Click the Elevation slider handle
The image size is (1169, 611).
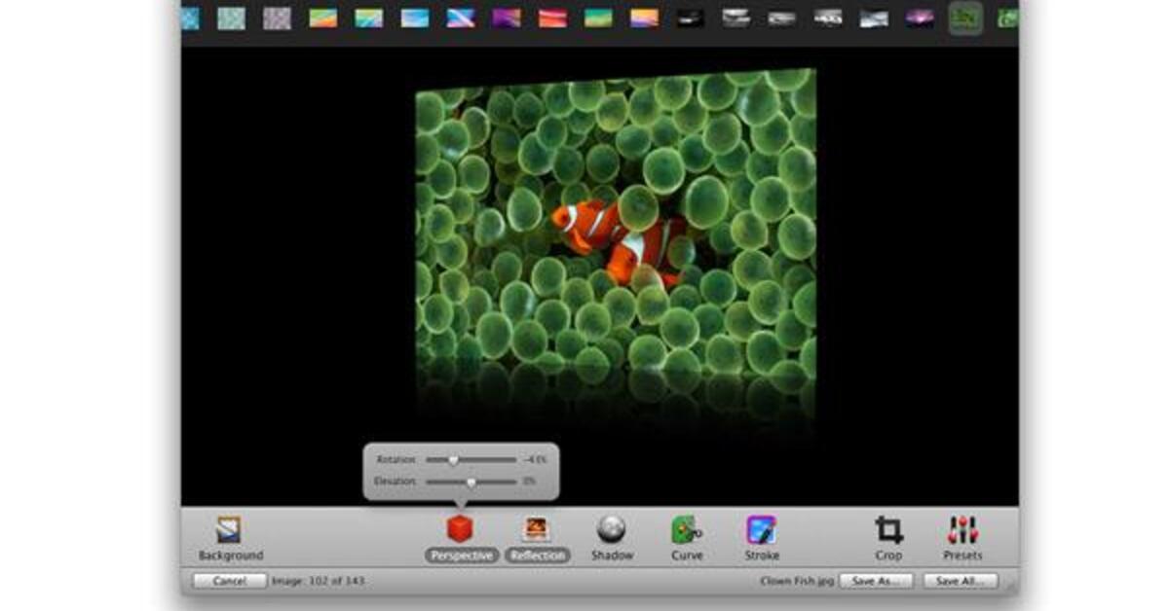coord(471,482)
